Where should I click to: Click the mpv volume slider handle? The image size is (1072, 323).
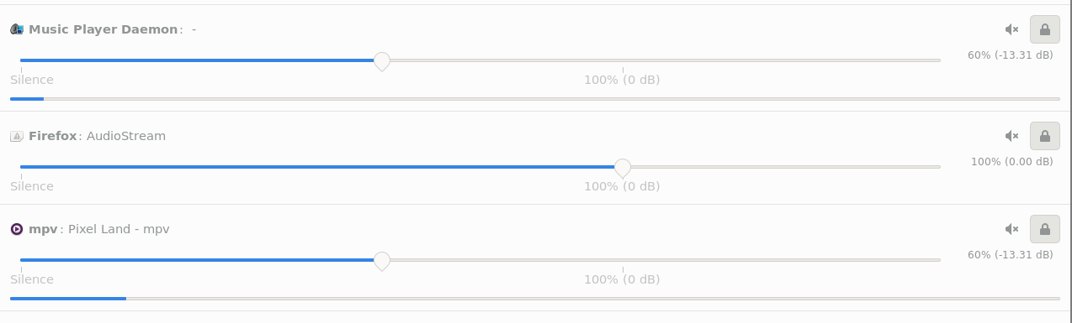[381, 261]
